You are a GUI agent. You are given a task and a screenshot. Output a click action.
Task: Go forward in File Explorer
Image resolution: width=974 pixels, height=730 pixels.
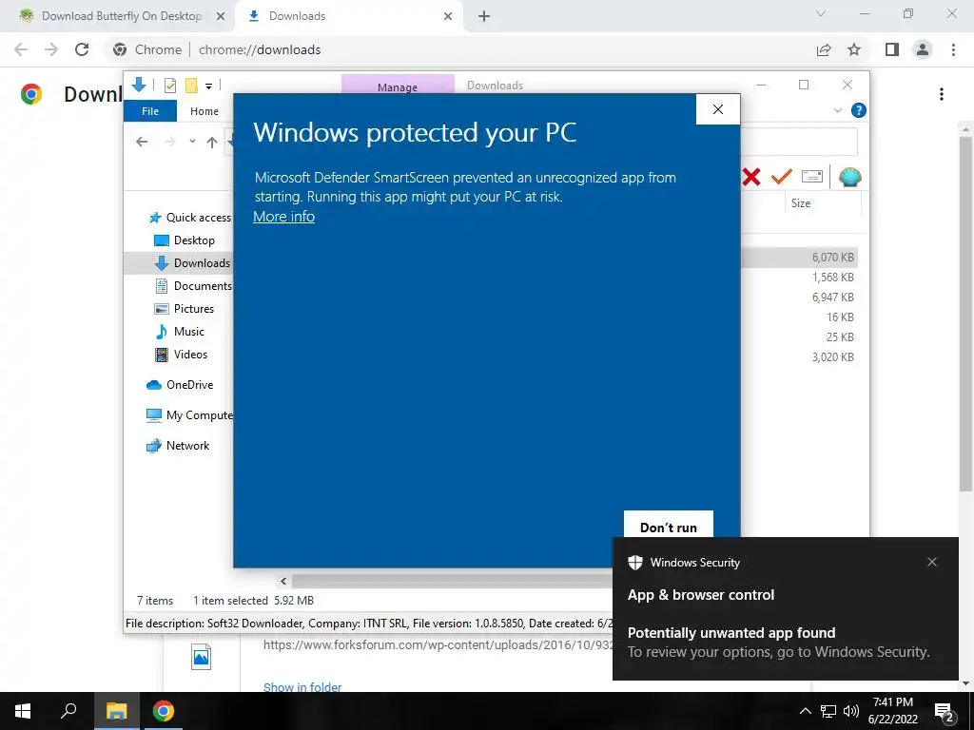point(170,143)
